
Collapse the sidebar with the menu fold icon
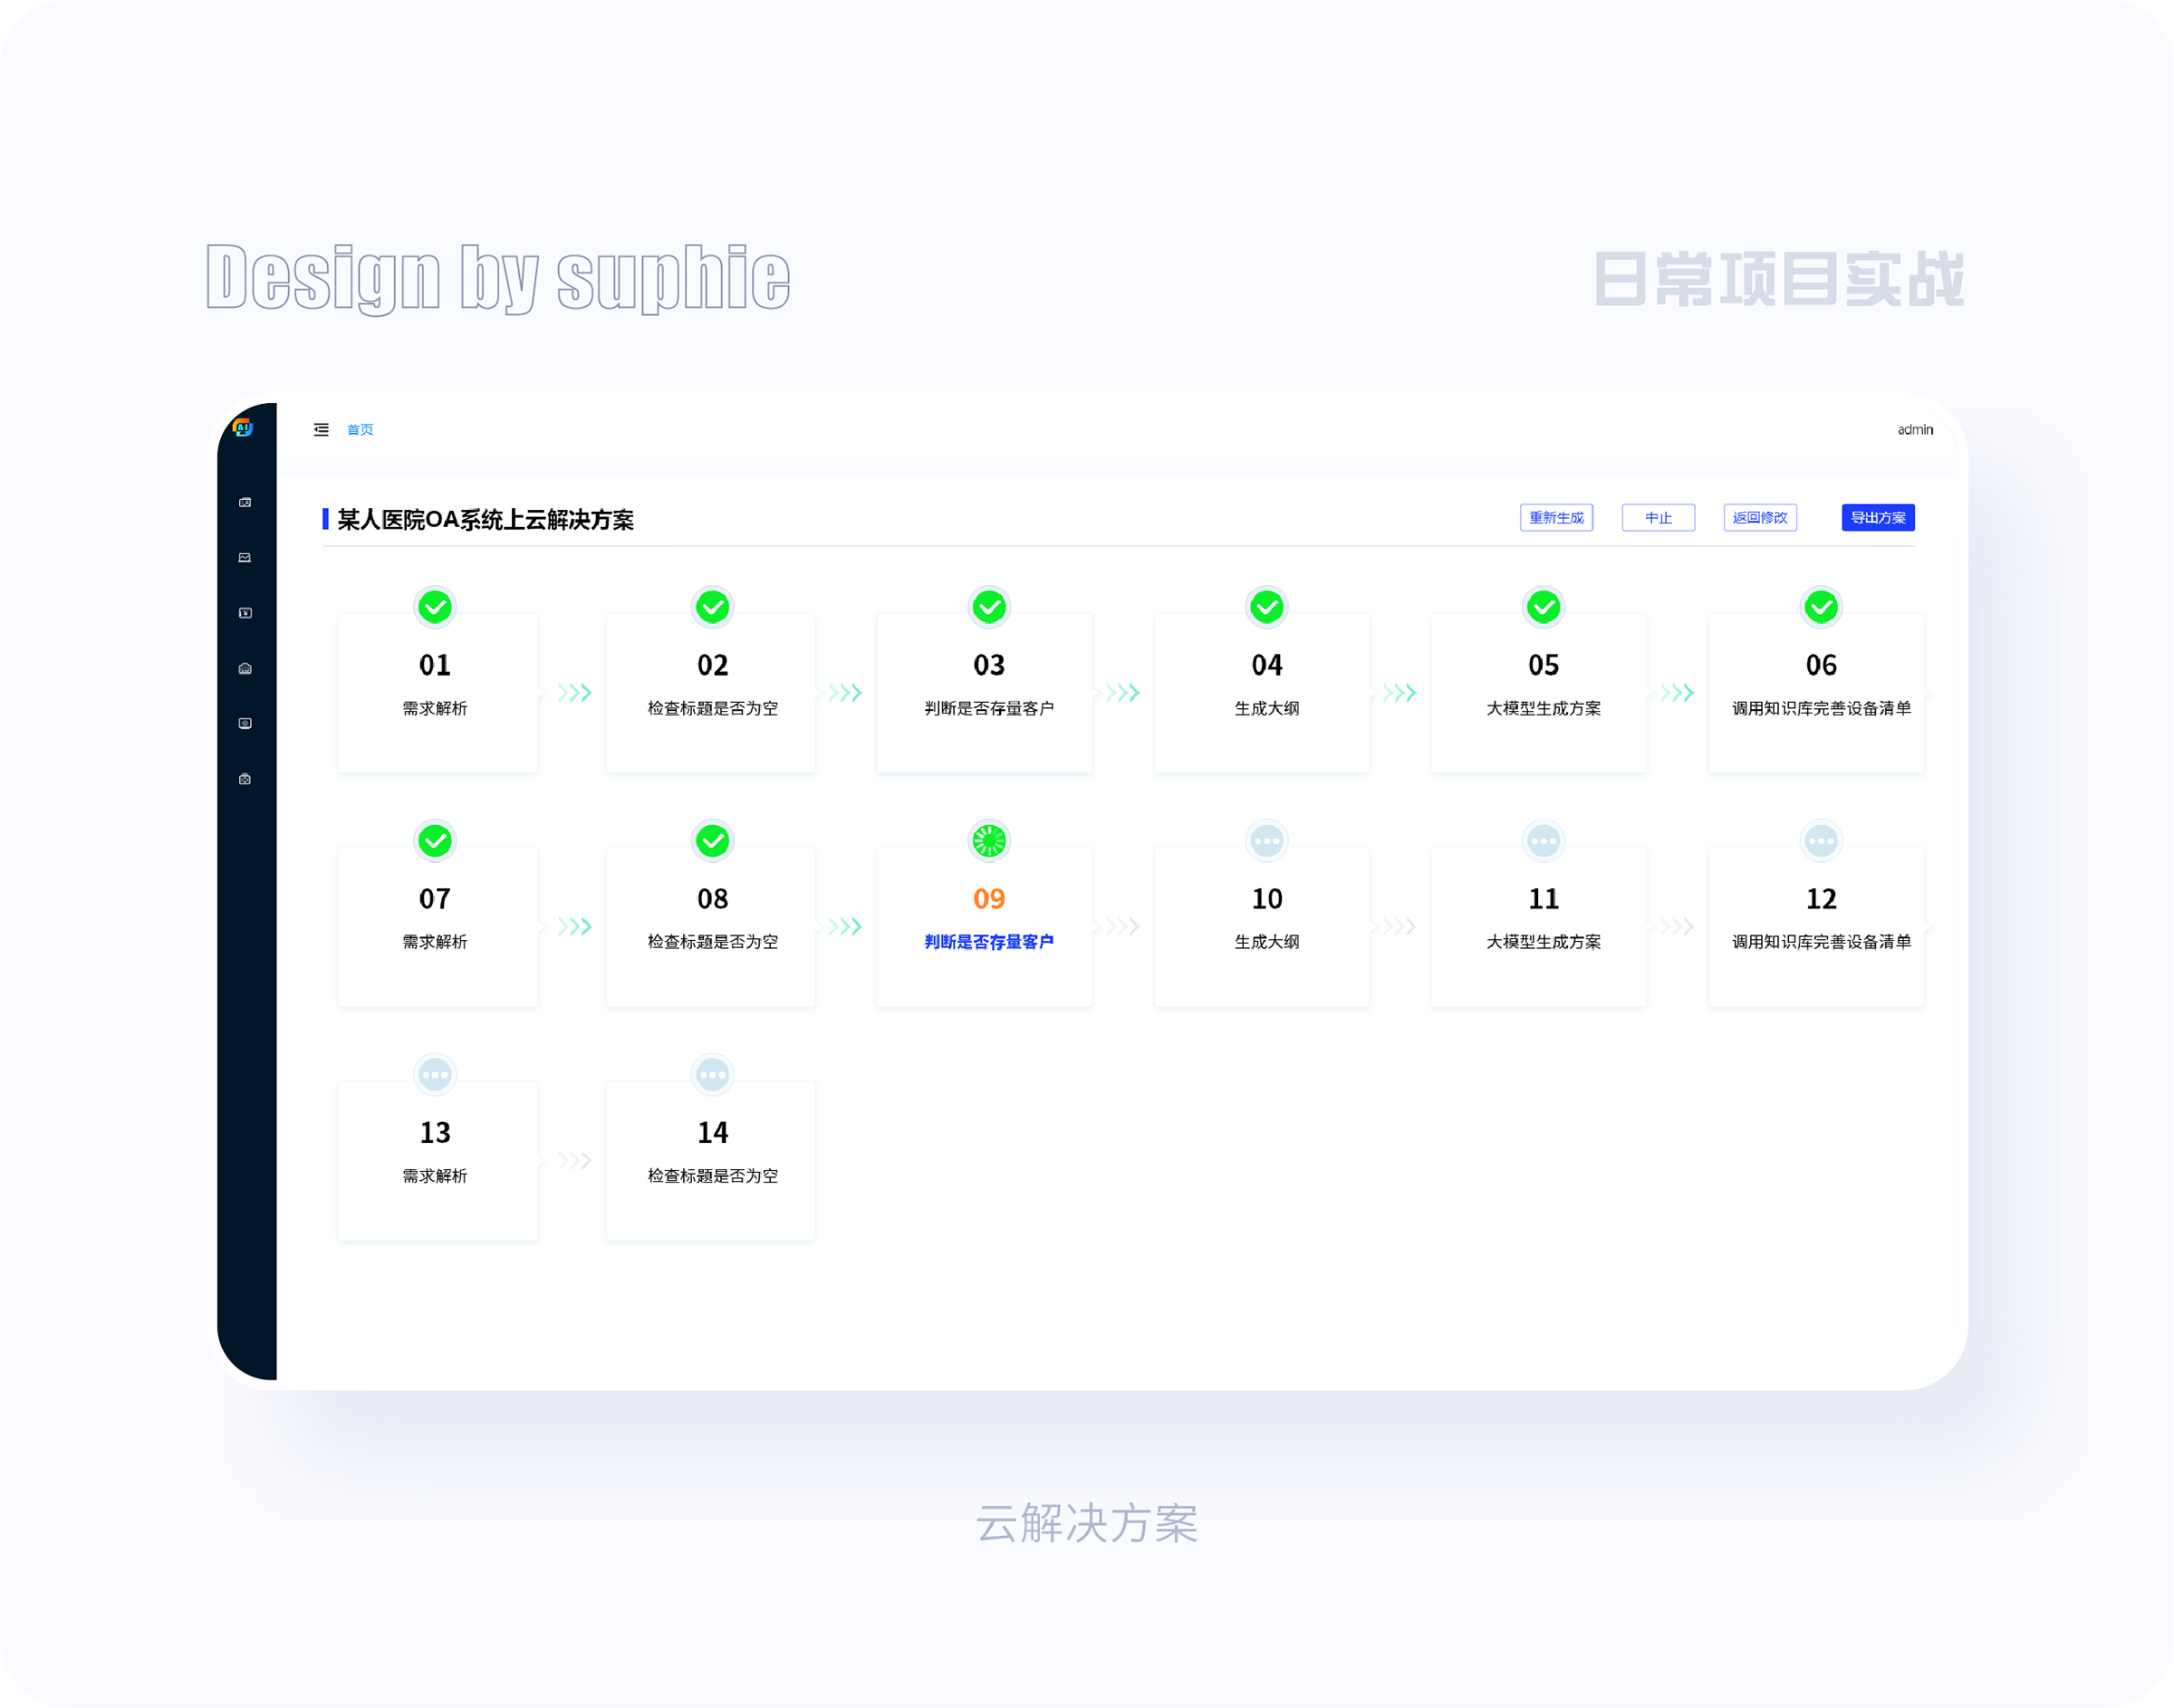click(x=321, y=430)
